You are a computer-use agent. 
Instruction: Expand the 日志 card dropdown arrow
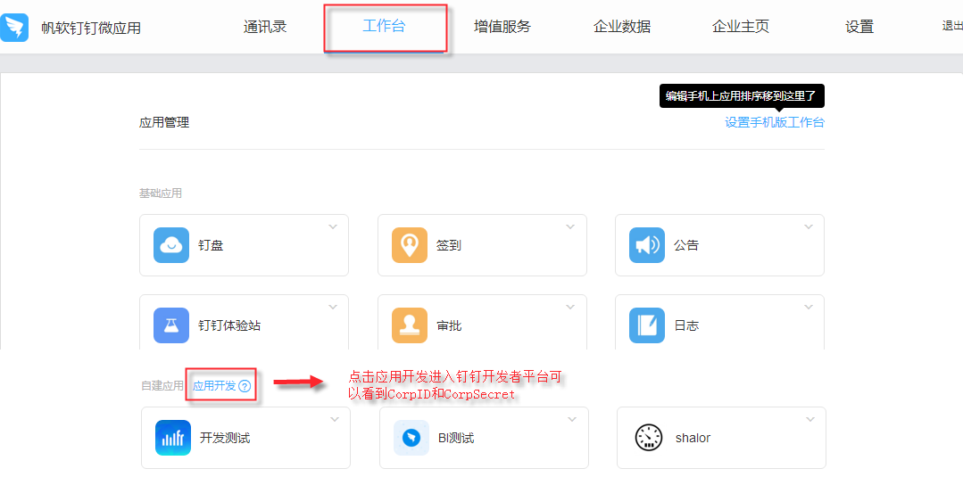[809, 307]
